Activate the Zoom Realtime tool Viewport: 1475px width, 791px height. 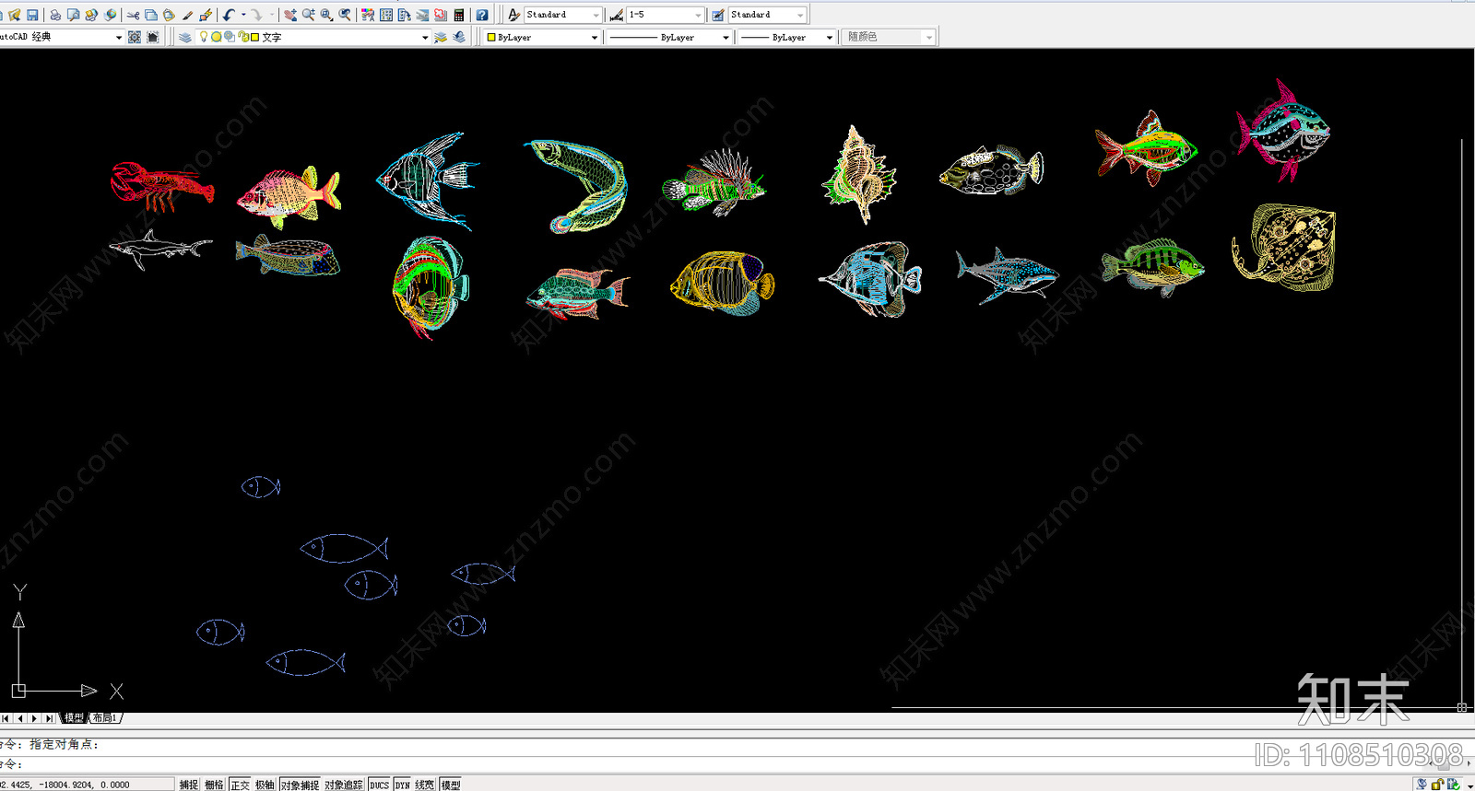[x=309, y=15]
